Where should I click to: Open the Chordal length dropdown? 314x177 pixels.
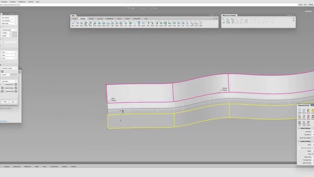click(x=9, y=30)
